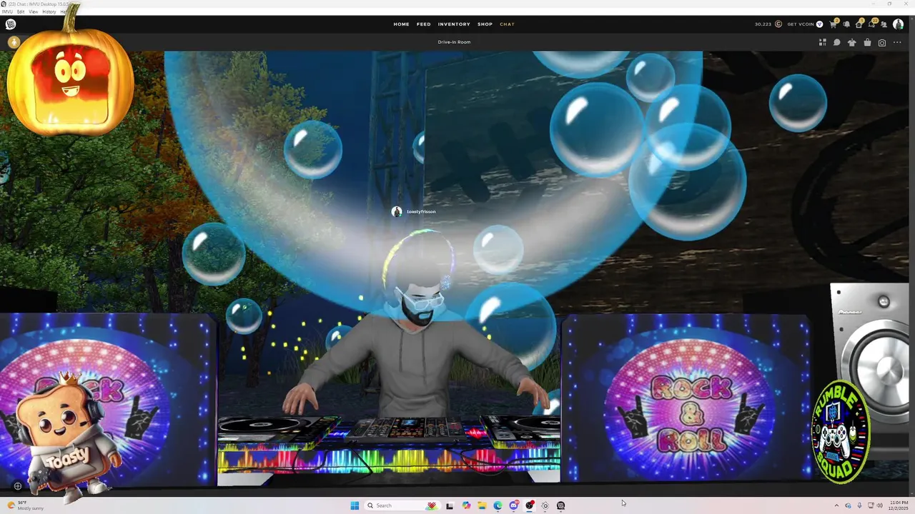
Task: Open the room media playlist grid icon
Action: coord(822,42)
